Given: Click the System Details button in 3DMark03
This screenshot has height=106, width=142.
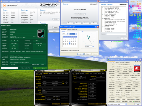Looking at the screenshot, I should click(x=56, y=19).
